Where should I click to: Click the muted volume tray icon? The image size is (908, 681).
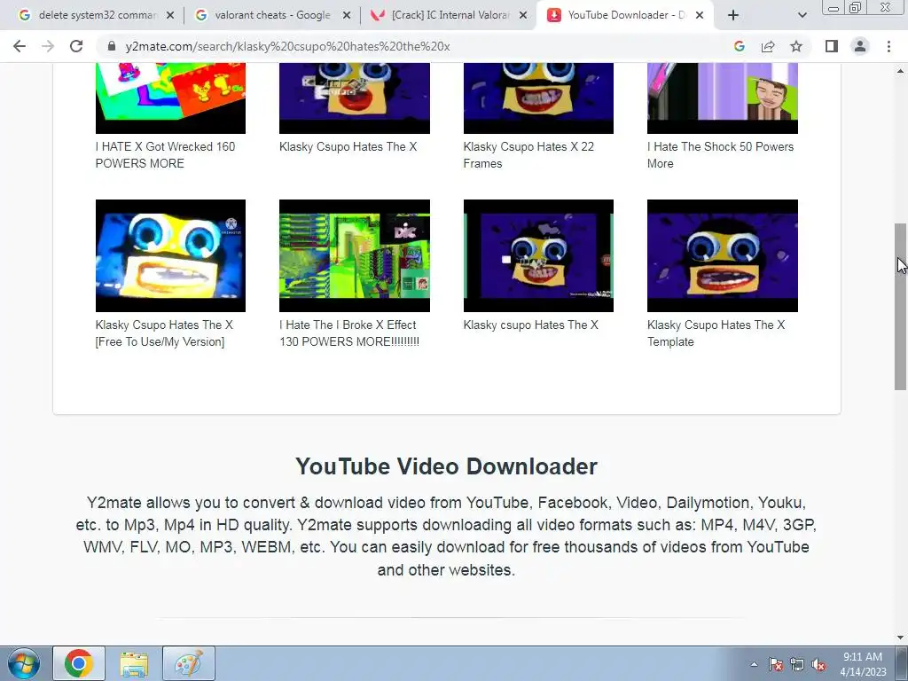tap(818, 665)
